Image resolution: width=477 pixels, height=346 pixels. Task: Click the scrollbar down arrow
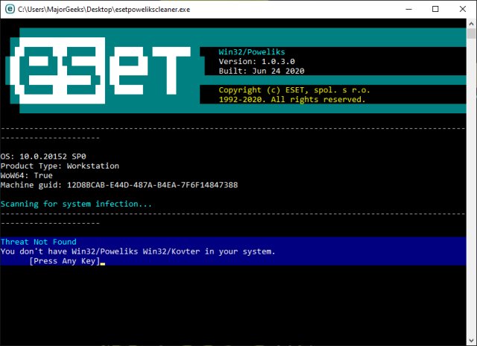tap(471, 340)
